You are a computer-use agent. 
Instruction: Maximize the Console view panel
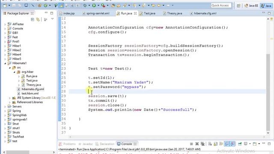tap(269, 144)
